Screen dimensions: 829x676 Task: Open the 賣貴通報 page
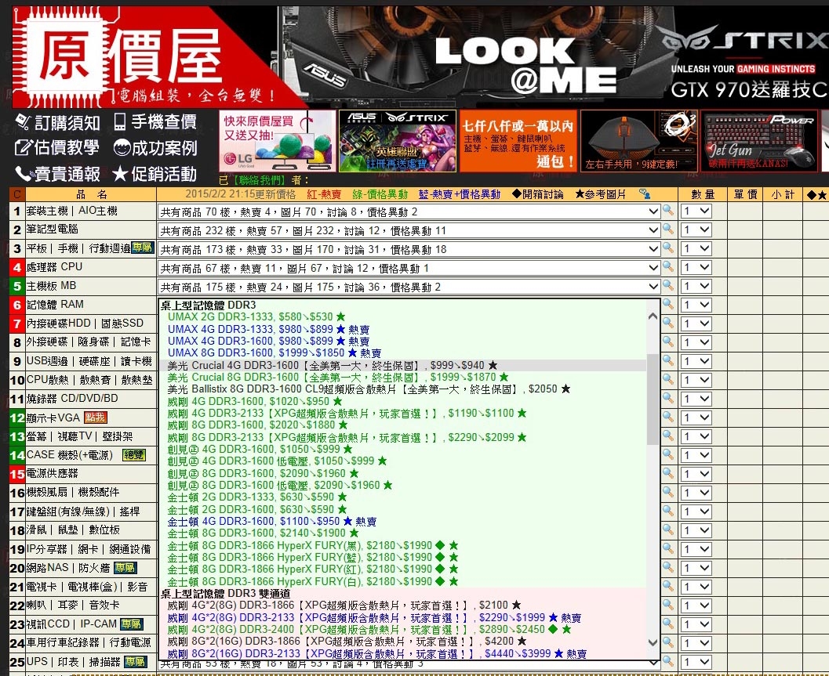click(x=57, y=174)
